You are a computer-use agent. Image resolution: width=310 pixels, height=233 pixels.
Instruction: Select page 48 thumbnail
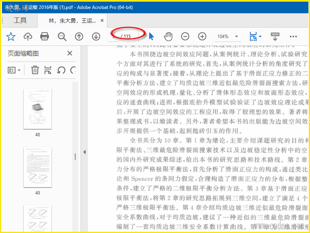click(x=38, y=109)
